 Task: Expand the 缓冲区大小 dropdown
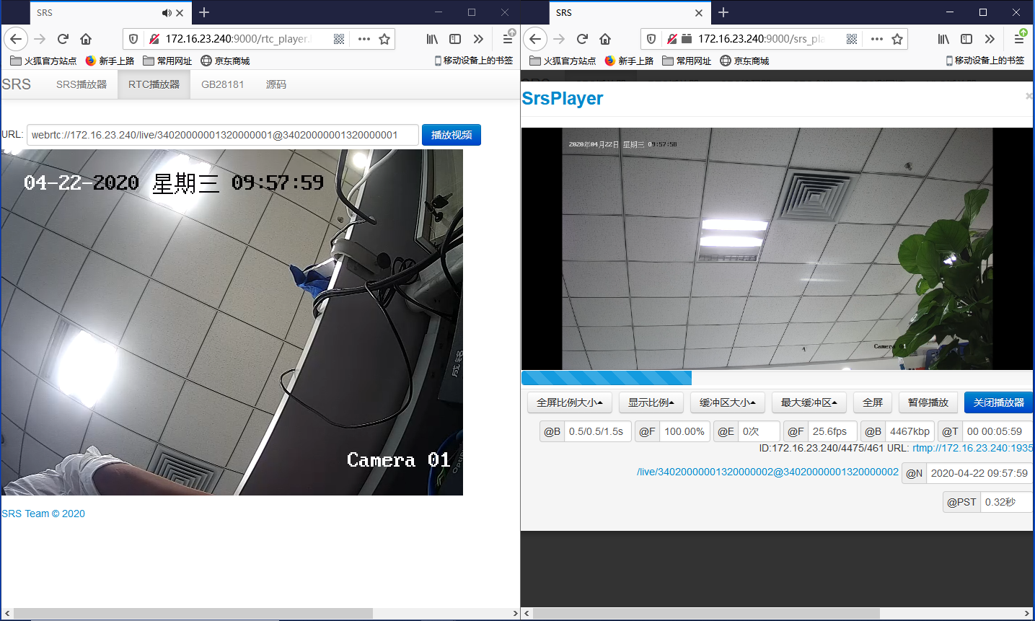[x=727, y=402]
